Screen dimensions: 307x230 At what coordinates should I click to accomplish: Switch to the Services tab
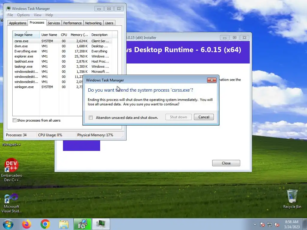54,23
